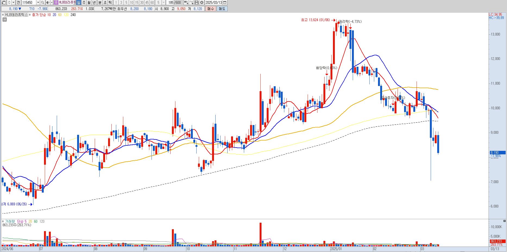This screenshot has width=507, height=252.
Task: Click the stock code 115450 input field
Action: [29, 2]
